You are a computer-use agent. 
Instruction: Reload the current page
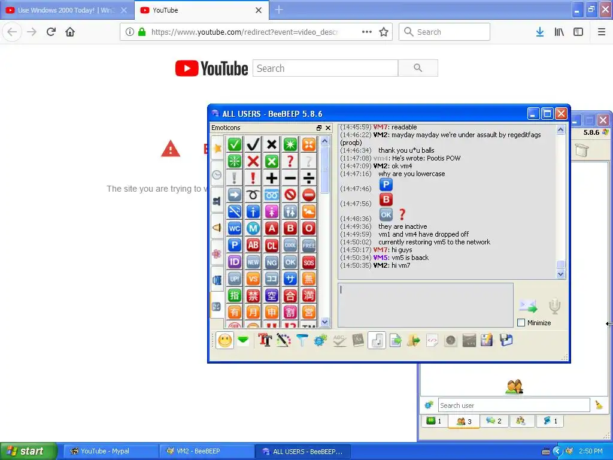[x=51, y=32]
